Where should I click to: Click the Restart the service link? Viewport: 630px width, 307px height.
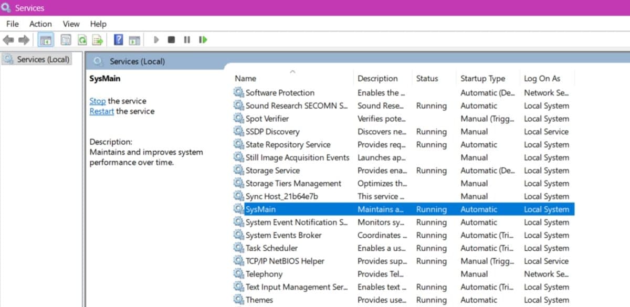point(101,111)
